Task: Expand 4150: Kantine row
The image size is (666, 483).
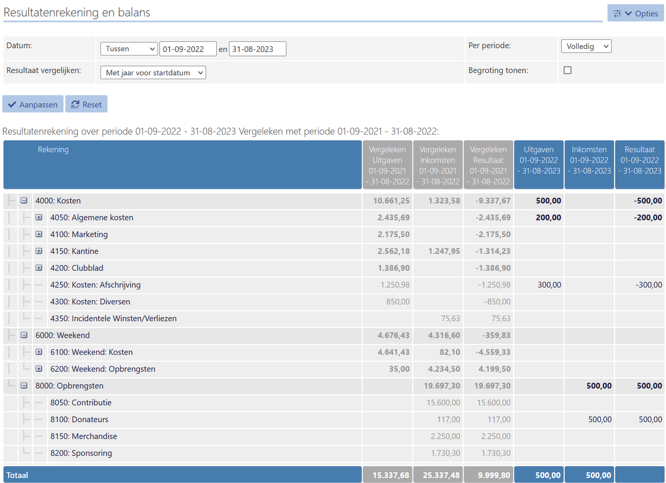Action: 39,251
